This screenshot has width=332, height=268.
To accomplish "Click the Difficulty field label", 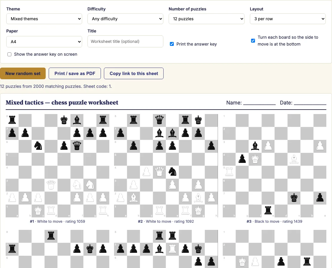I will [x=96, y=9].
